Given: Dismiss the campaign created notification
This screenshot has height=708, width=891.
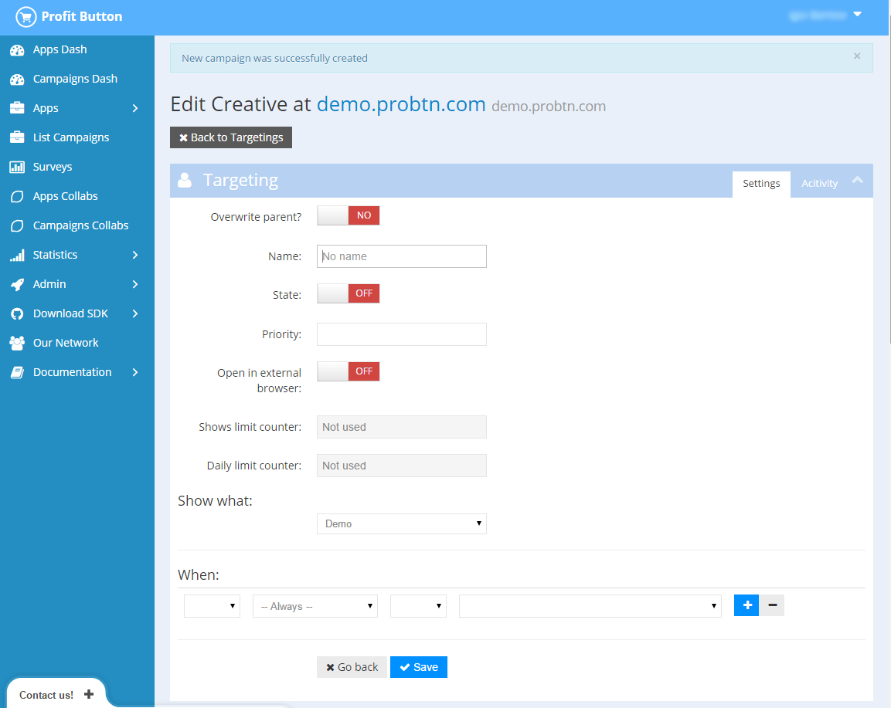Looking at the screenshot, I should (857, 56).
